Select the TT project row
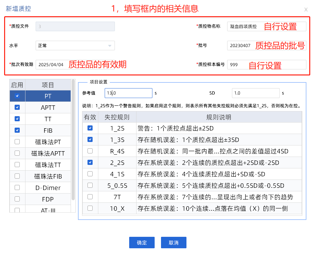The height and width of the screenshot is (254, 315). click(x=48, y=119)
